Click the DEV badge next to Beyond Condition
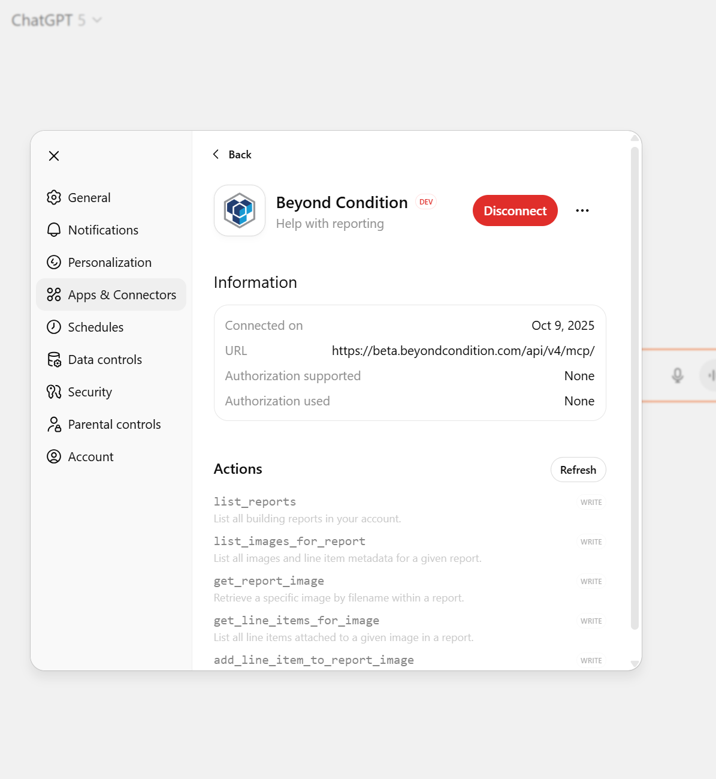Screen dimensions: 716x779 pyautogui.click(x=426, y=202)
